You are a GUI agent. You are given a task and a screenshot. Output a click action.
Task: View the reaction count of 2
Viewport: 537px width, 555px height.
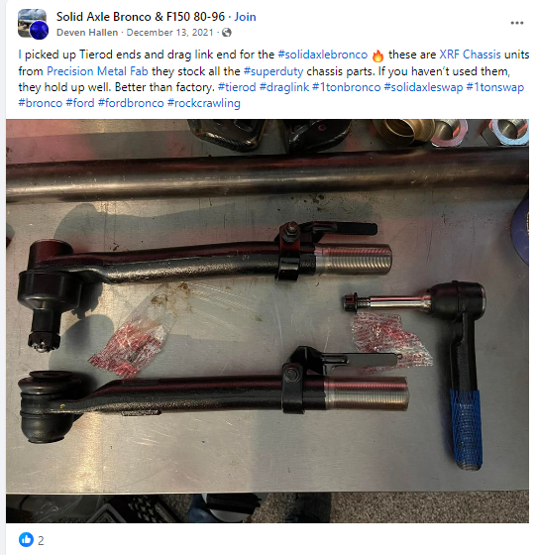[x=41, y=540]
